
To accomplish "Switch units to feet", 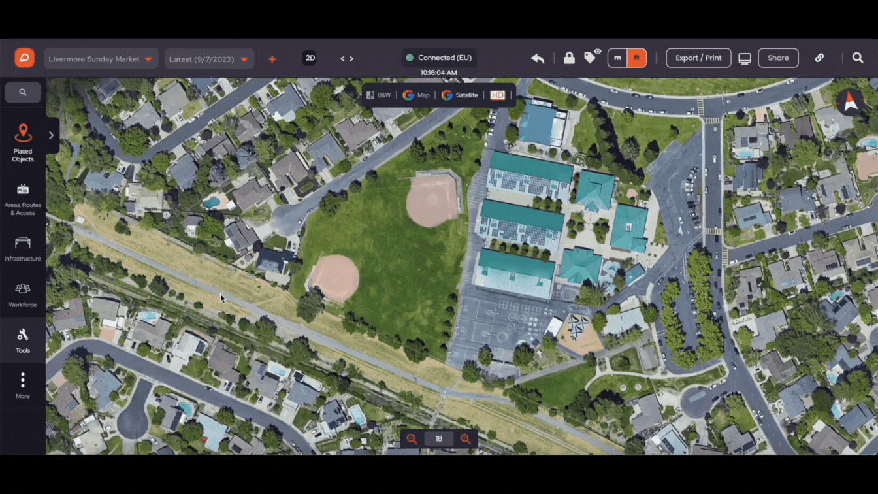I will pyautogui.click(x=636, y=58).
